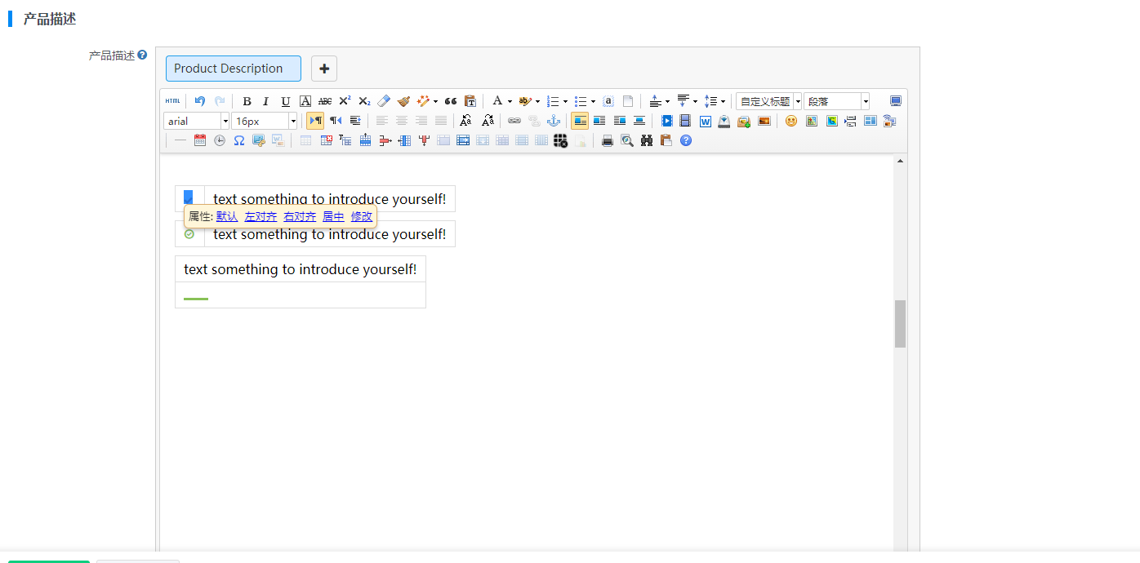Screen dimensions: 1140x563
Task: Toggle italic text style
Action: 265,101
